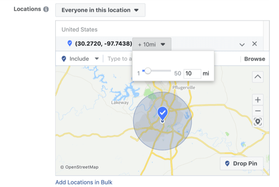Viewport: 279px width, 187px height.
Task: Open the Include dropdown
Action: click(80, 59)
